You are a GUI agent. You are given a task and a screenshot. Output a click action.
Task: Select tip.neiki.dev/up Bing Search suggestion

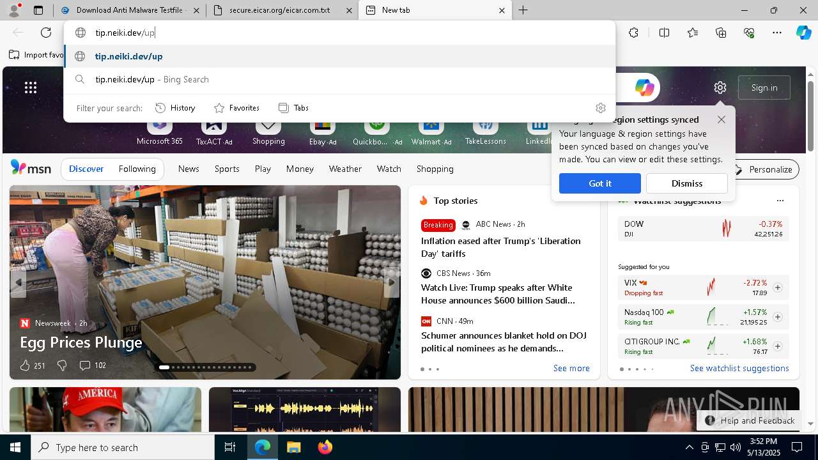339,79
